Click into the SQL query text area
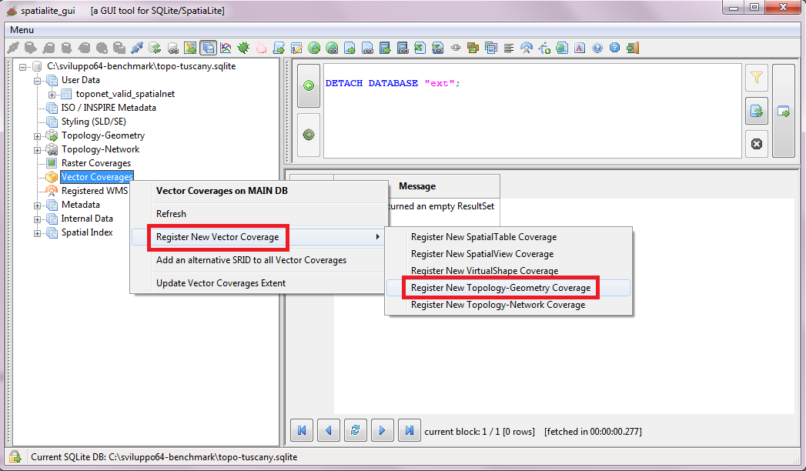This screenshot has height=471, width=806. [533, 110]
